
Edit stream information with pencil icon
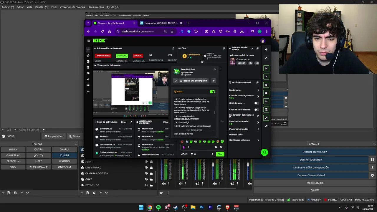(x=252, y=49)
